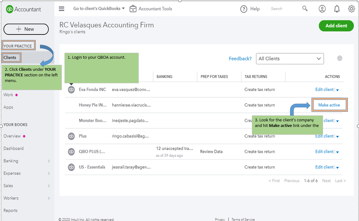
Task: Click the Add client button
Action: point(336,26)
